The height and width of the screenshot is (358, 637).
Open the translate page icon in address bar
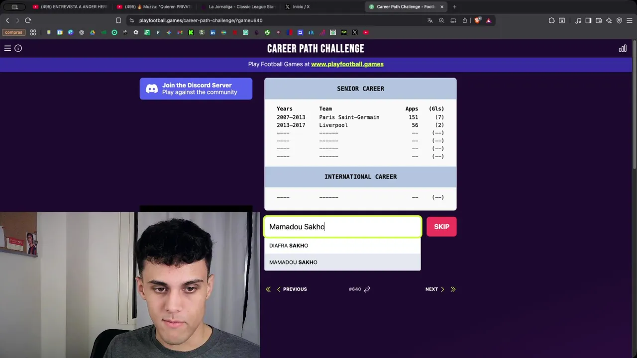430,20
